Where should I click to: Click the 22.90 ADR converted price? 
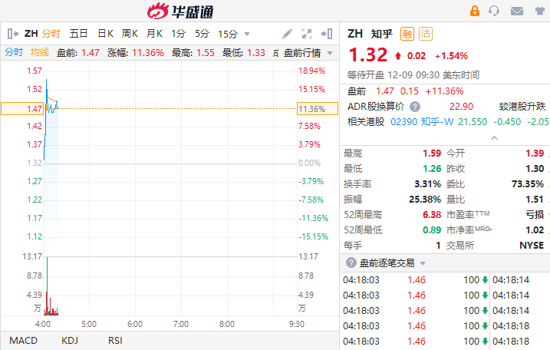click(x=461, y=107)
